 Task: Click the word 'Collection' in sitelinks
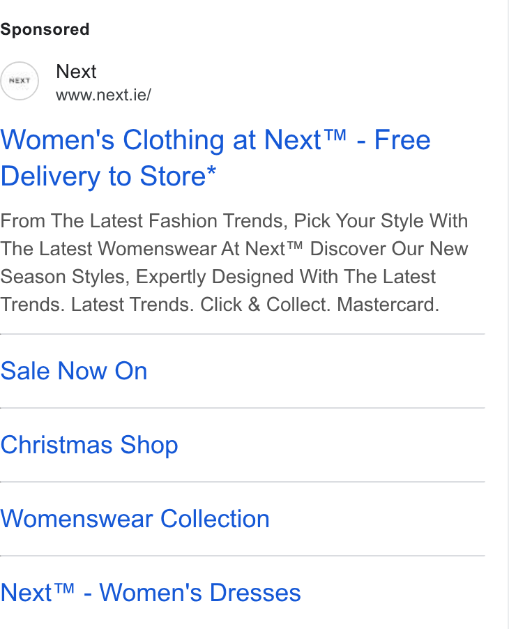(215, 519)
